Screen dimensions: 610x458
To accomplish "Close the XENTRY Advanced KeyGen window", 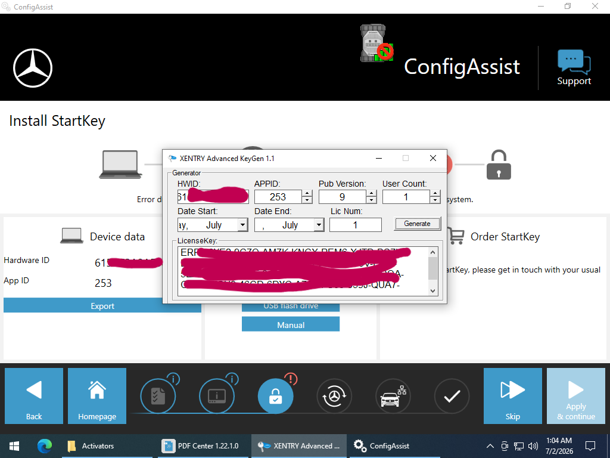I will [x=433, y=158].
